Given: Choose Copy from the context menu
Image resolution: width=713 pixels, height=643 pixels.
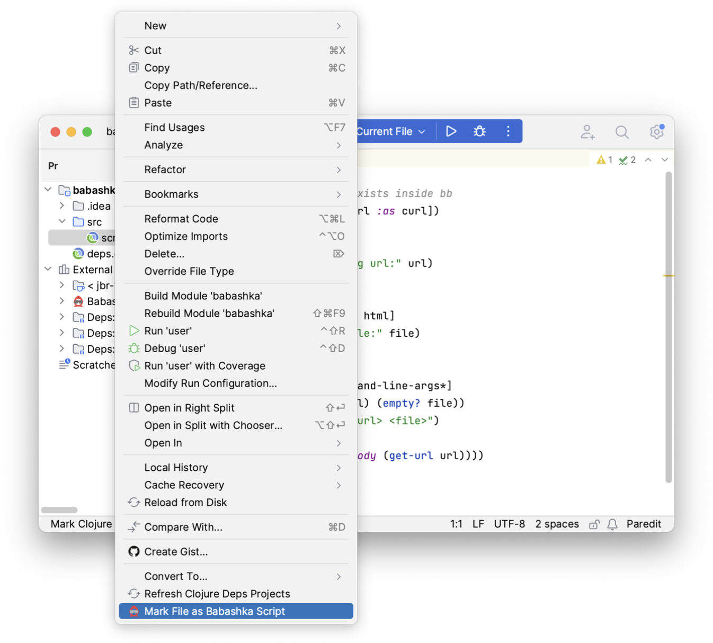Looking at the screenshot, I should tap(236, 68).
